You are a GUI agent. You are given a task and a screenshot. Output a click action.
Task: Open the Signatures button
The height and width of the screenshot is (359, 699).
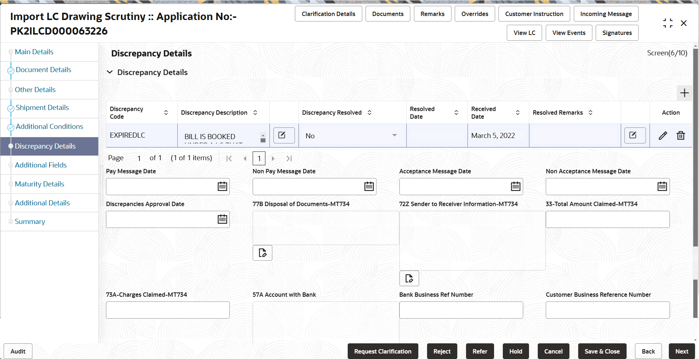pyautogui.click(x=617, y=33)
